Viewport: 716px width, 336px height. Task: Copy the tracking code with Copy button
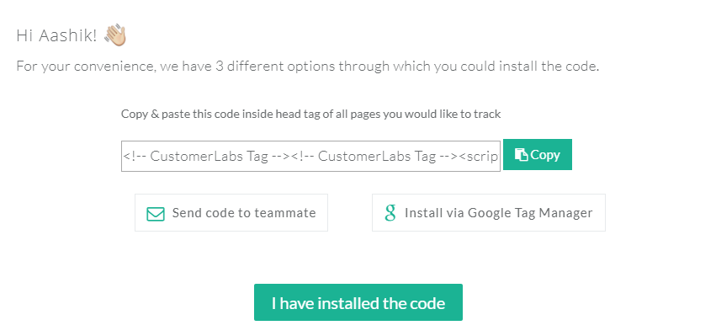click(x=538, y=154)
